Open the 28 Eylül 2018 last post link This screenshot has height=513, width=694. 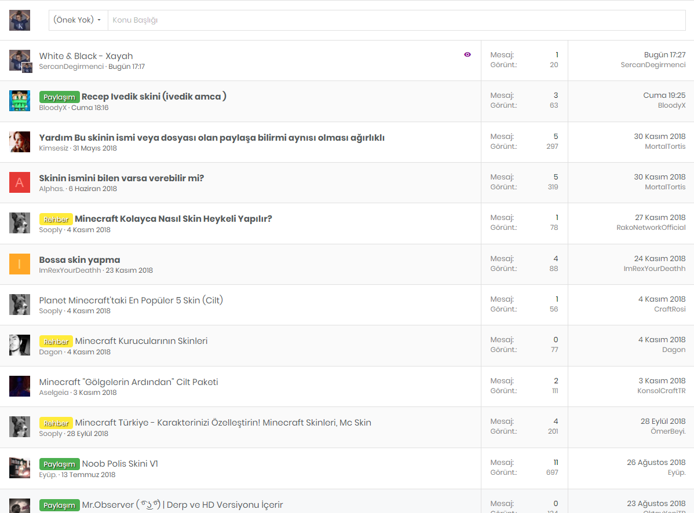(663, 421)
